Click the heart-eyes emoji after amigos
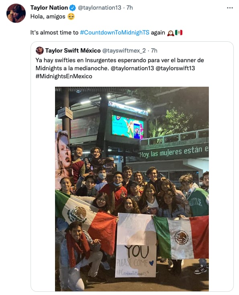The width and height of the screenshot is (239, 295). [x=71, y=16]
